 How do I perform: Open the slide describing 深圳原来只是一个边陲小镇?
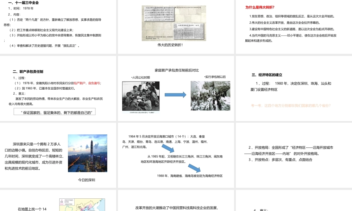tap(58, 155)
